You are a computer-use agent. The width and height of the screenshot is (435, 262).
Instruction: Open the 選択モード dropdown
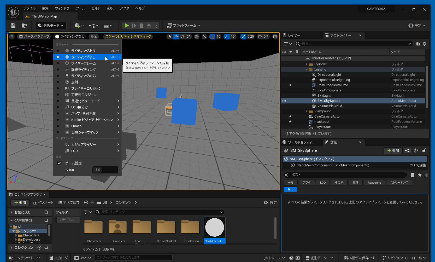[x=51, y=26]
